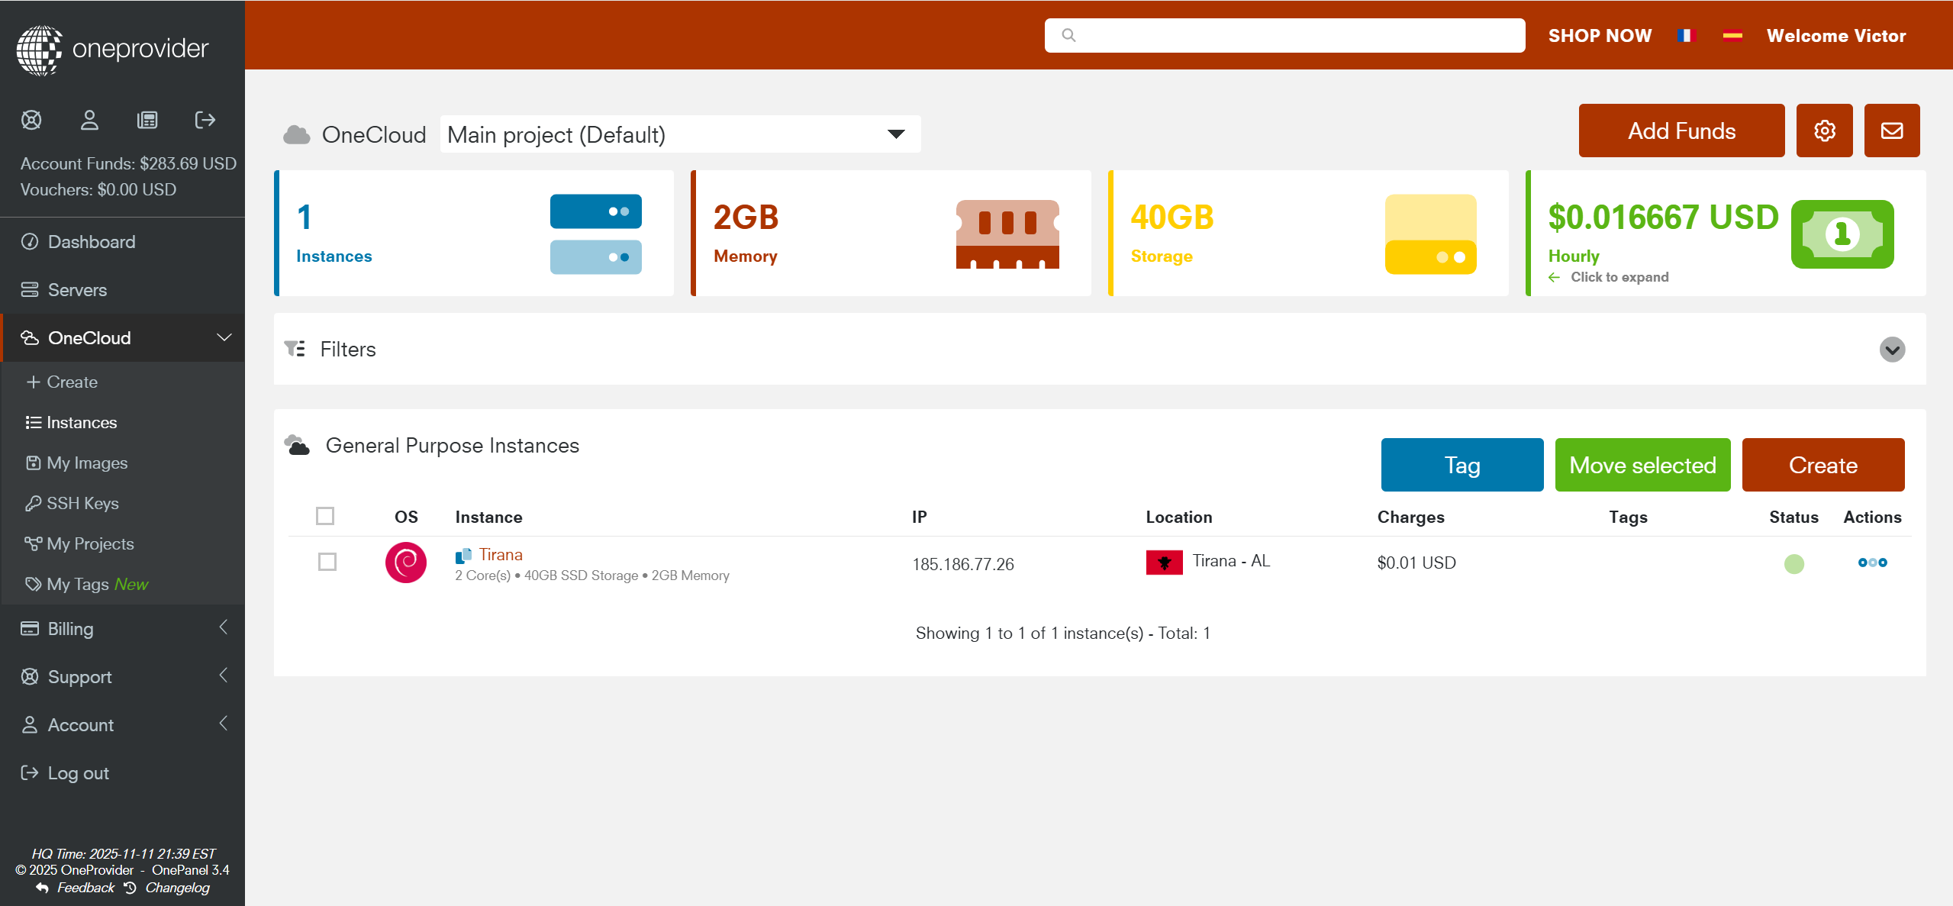Image resolution: width=1953 pixels, height=906 pixels.
Task: Open OneCloud settings gear button
Action: pyautogui.click(x=1824, y=131)
